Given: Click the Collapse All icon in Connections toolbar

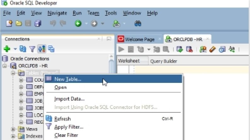Looking at the screenshot, I should [51, 49].
